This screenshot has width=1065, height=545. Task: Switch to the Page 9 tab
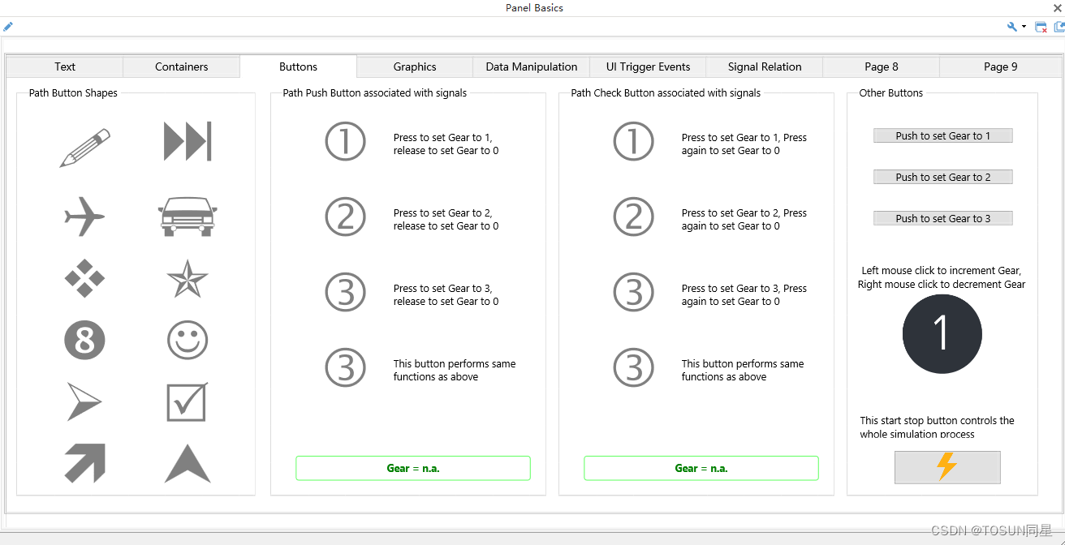1001,67
